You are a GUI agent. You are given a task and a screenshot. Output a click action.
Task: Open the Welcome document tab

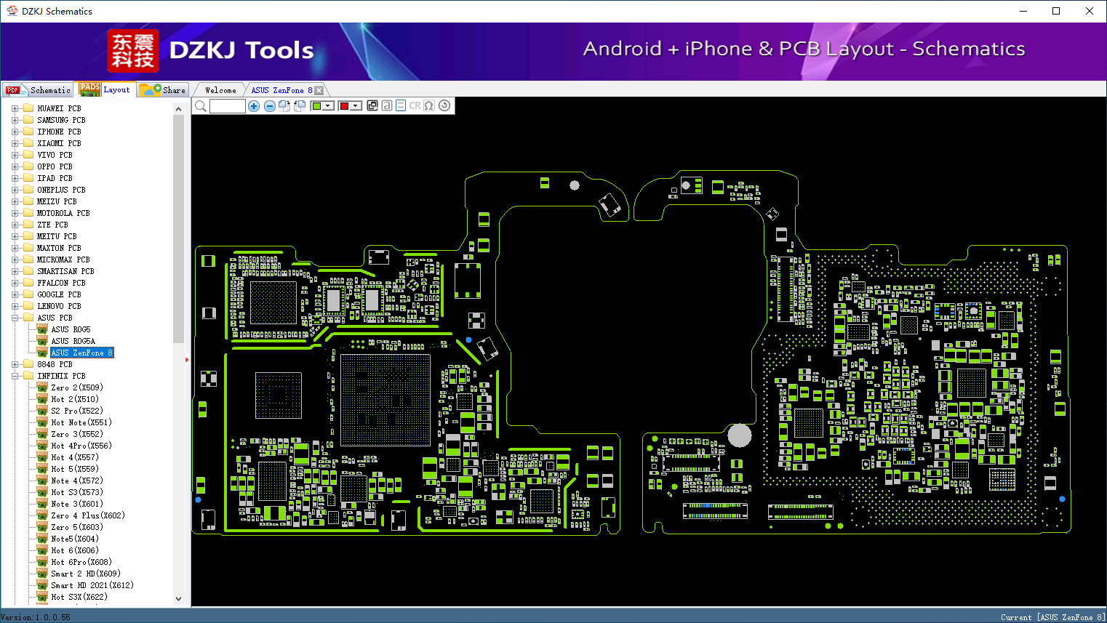tap(220, 90)
